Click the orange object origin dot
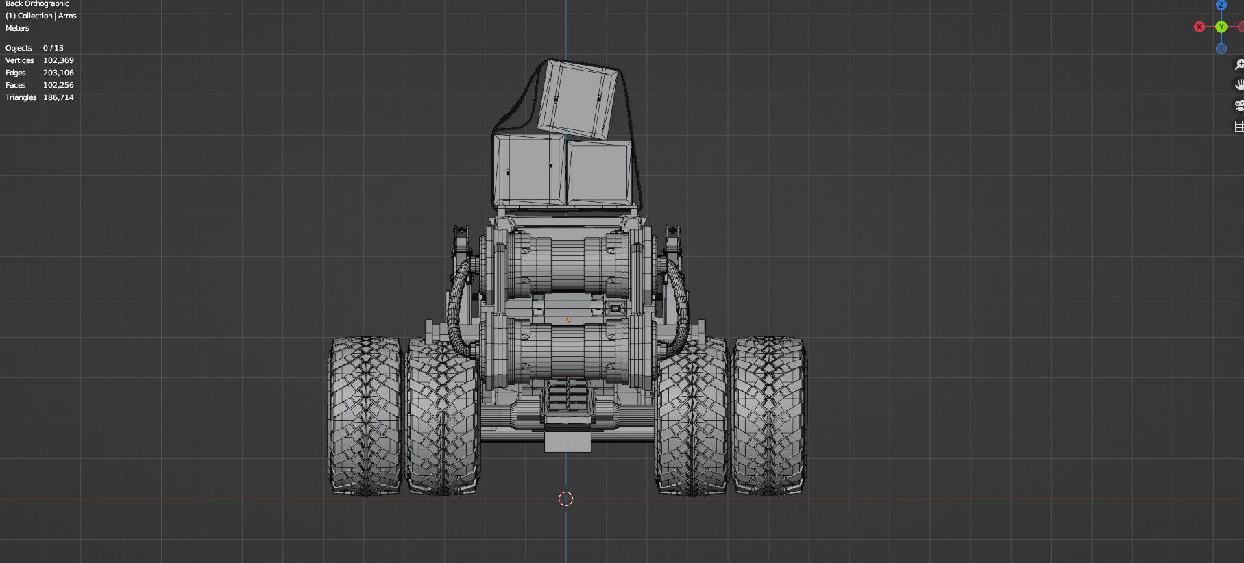1244x563 pixels. click(568, 320)
